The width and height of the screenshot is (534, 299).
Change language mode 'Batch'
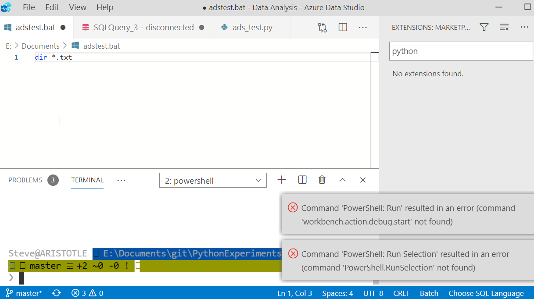click(429, 293)
